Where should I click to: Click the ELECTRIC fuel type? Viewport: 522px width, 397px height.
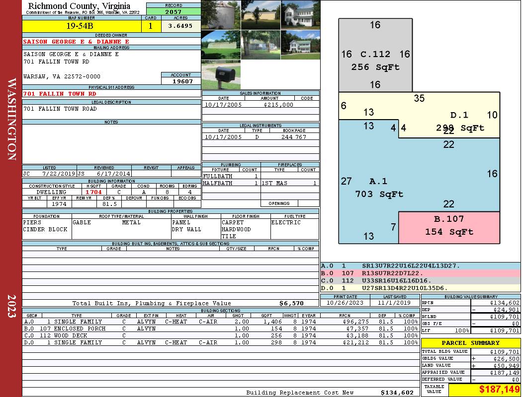(x=286, y=222)
